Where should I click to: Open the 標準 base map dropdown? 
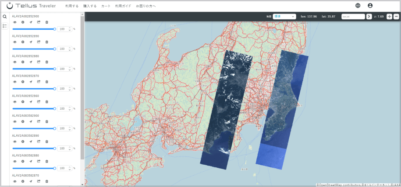point(284,17)
